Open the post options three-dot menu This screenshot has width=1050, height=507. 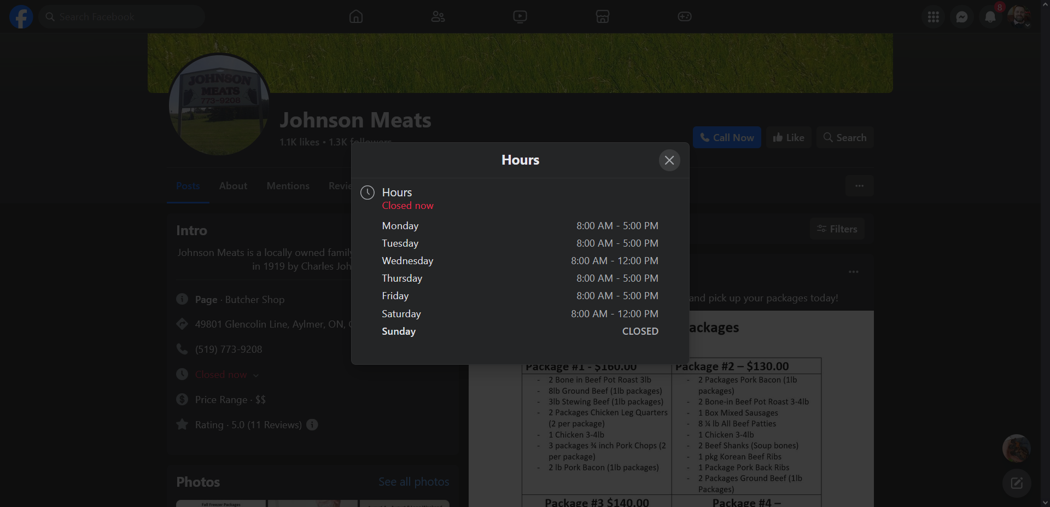tap(854, 272)
